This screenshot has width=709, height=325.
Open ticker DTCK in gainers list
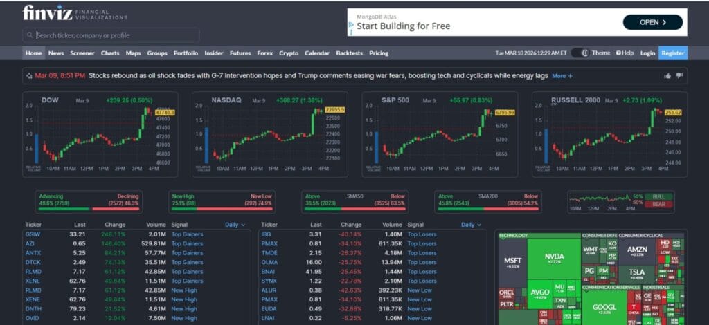tap(33, 262)
